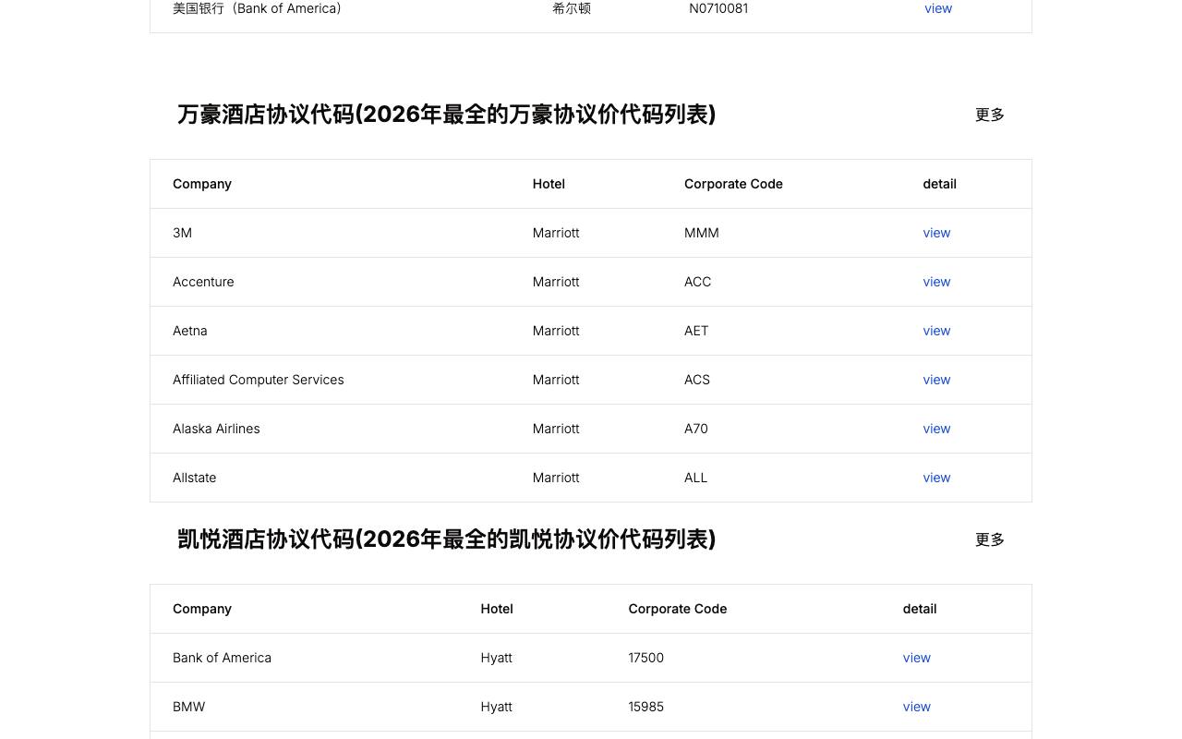
Task: Click 更多 beside the 万豪酒店协议代码 heading
Action: pyautogui.click(x=990, y=115)
